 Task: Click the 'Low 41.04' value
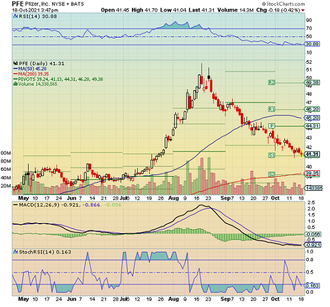173,10
